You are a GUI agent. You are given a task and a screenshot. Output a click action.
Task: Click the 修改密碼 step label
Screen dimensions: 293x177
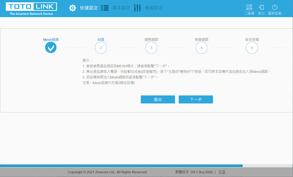point(252,39)
